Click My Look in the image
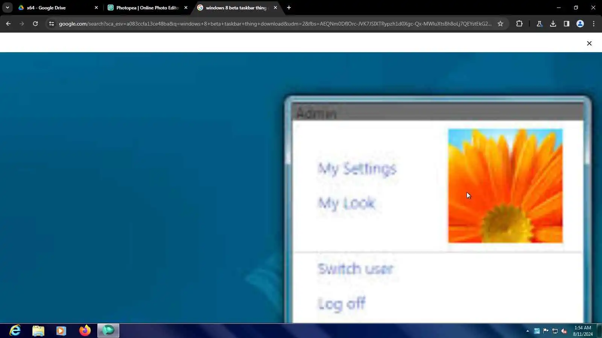Viewport: 602px width, 338px height. [347, 203]
